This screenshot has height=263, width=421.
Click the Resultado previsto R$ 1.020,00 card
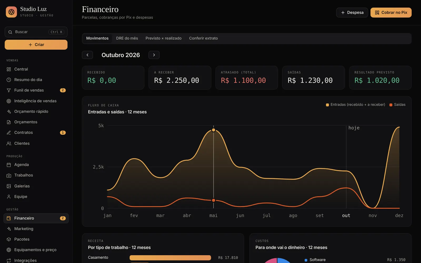[x=380, y=78]
